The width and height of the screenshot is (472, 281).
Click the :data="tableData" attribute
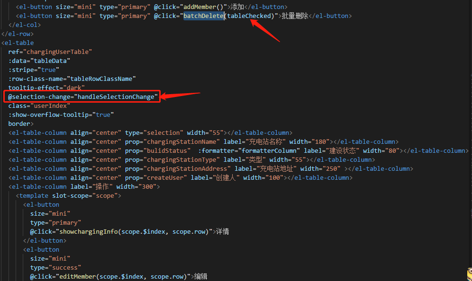point(39,61)
